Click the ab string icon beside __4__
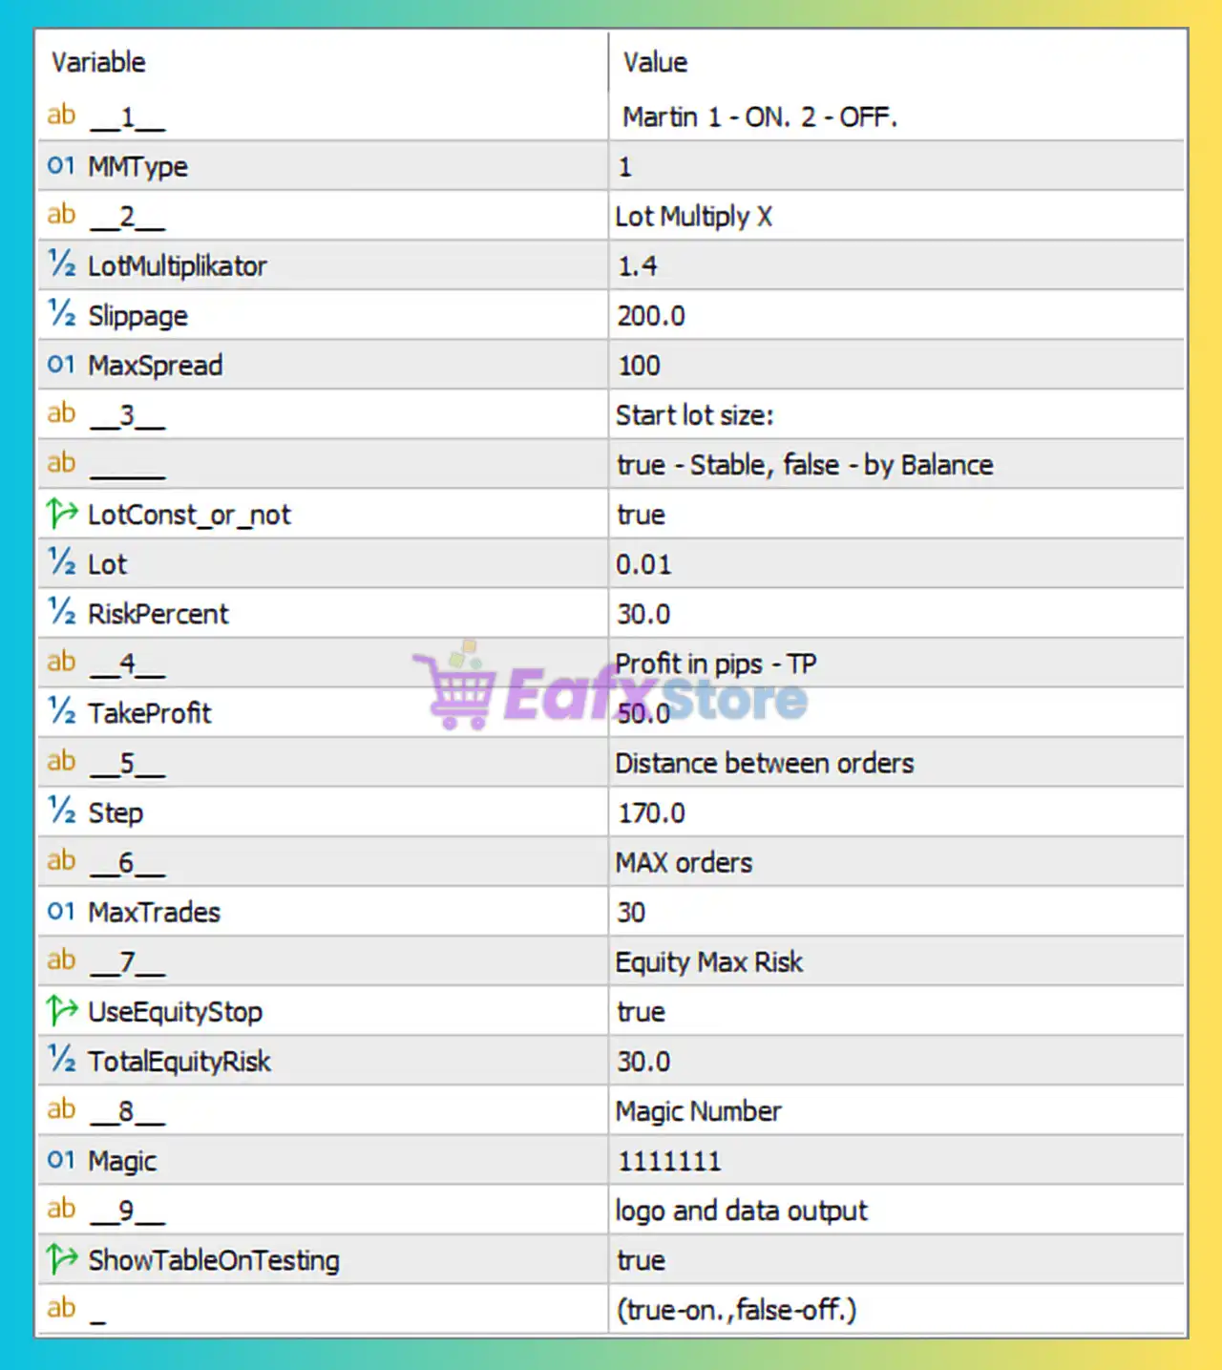This screenshot has width=1222, height=1370. point(61,662)
